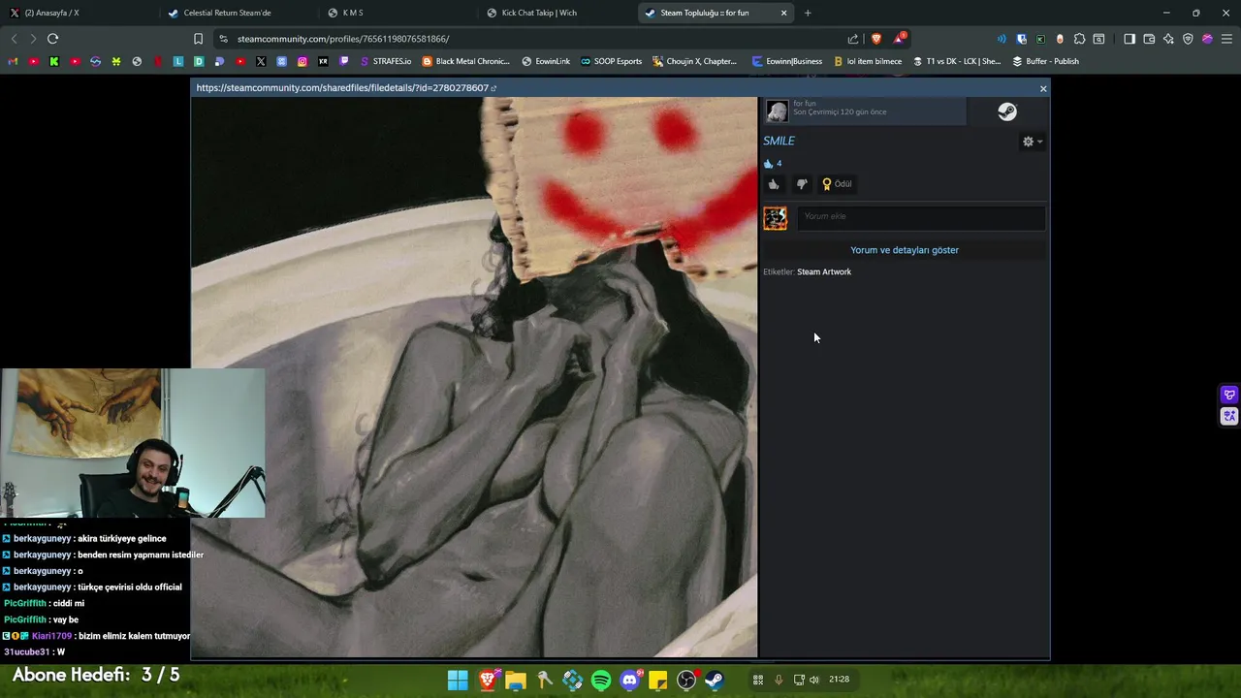Switch to the Kick Chat Takip tab
1241x698 pixels.
(x=556, y=13)
